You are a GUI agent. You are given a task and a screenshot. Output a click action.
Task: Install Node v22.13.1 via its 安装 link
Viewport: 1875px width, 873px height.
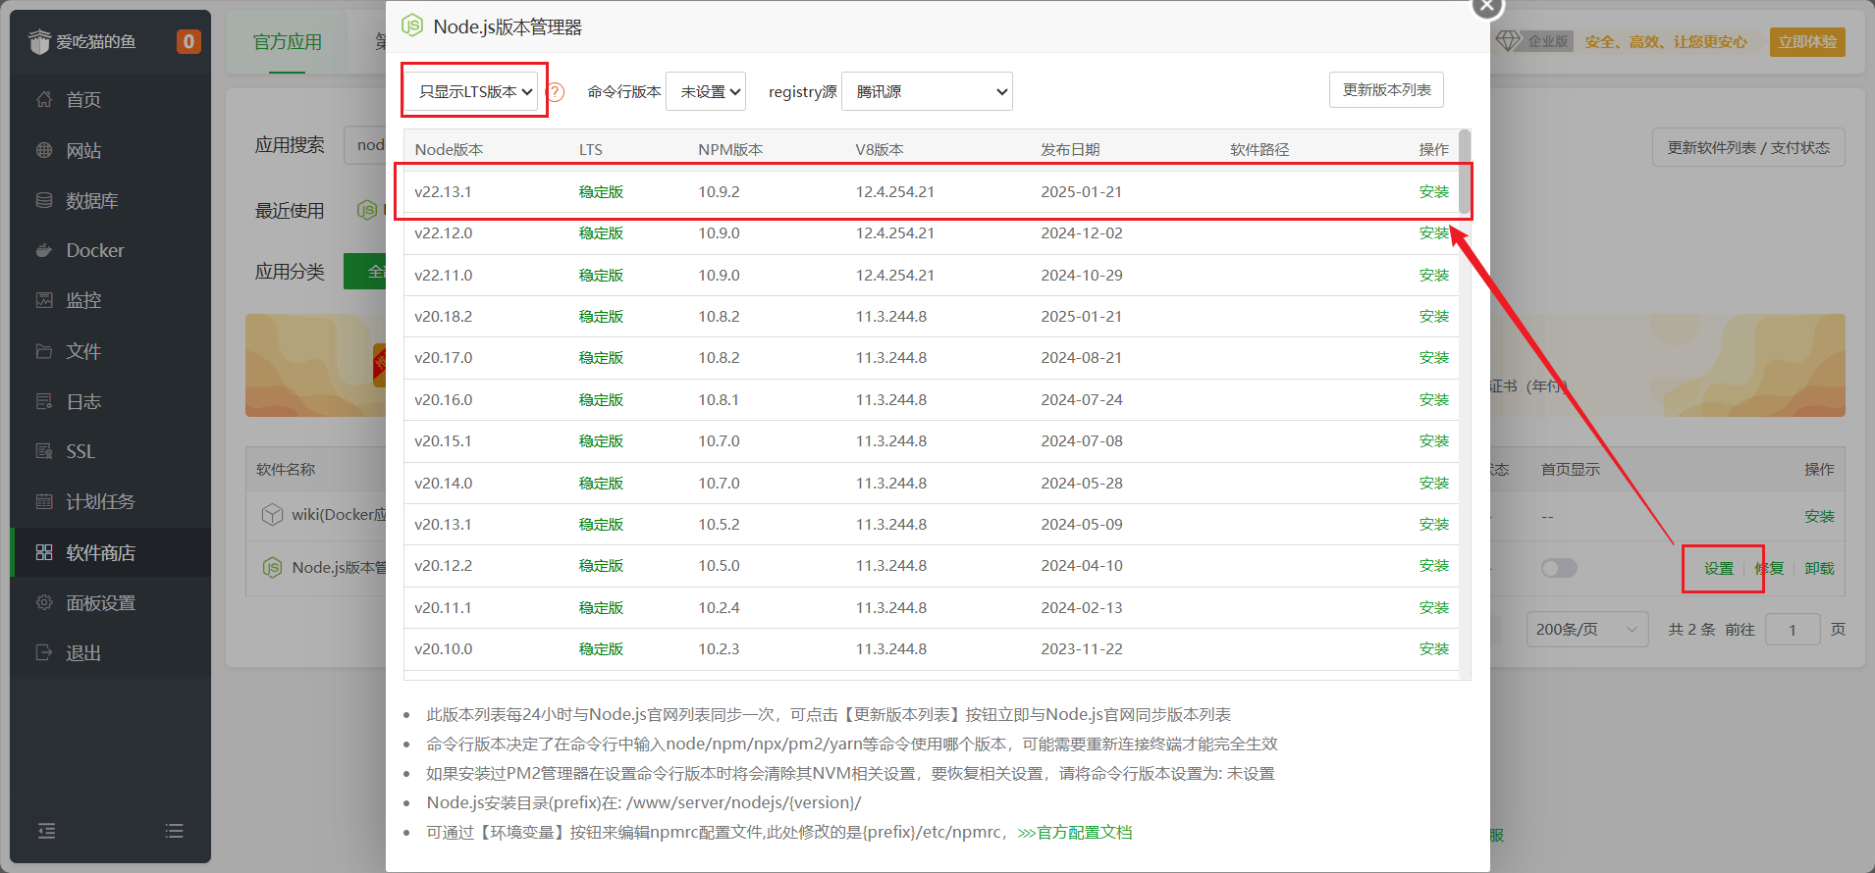[x=1433, y=191]
